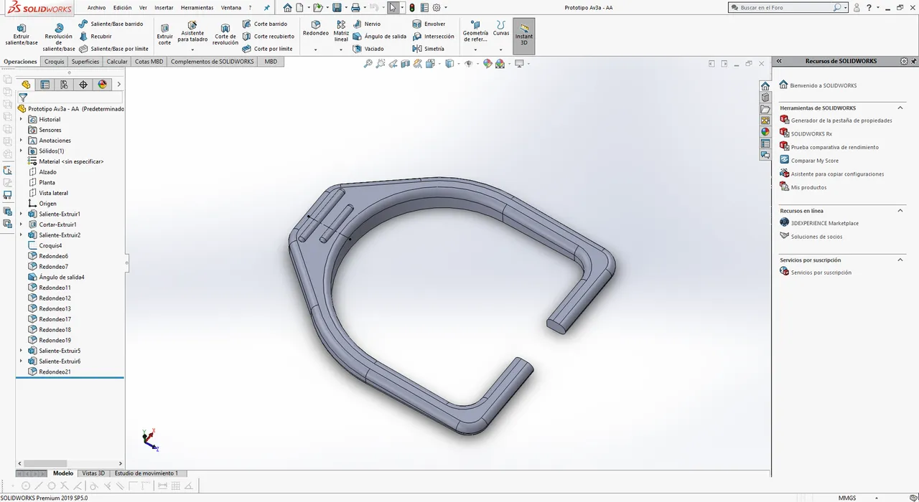Expand Saliente-Extruir1 feature
The image size is (919, 502).
pyautogui.click(x=21, y=214)
